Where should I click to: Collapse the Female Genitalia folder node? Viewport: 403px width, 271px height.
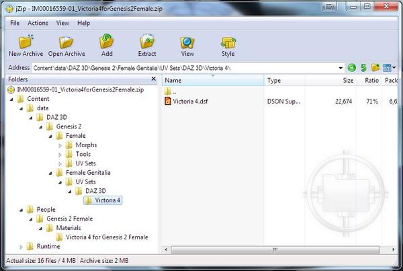tap(50, 173)
